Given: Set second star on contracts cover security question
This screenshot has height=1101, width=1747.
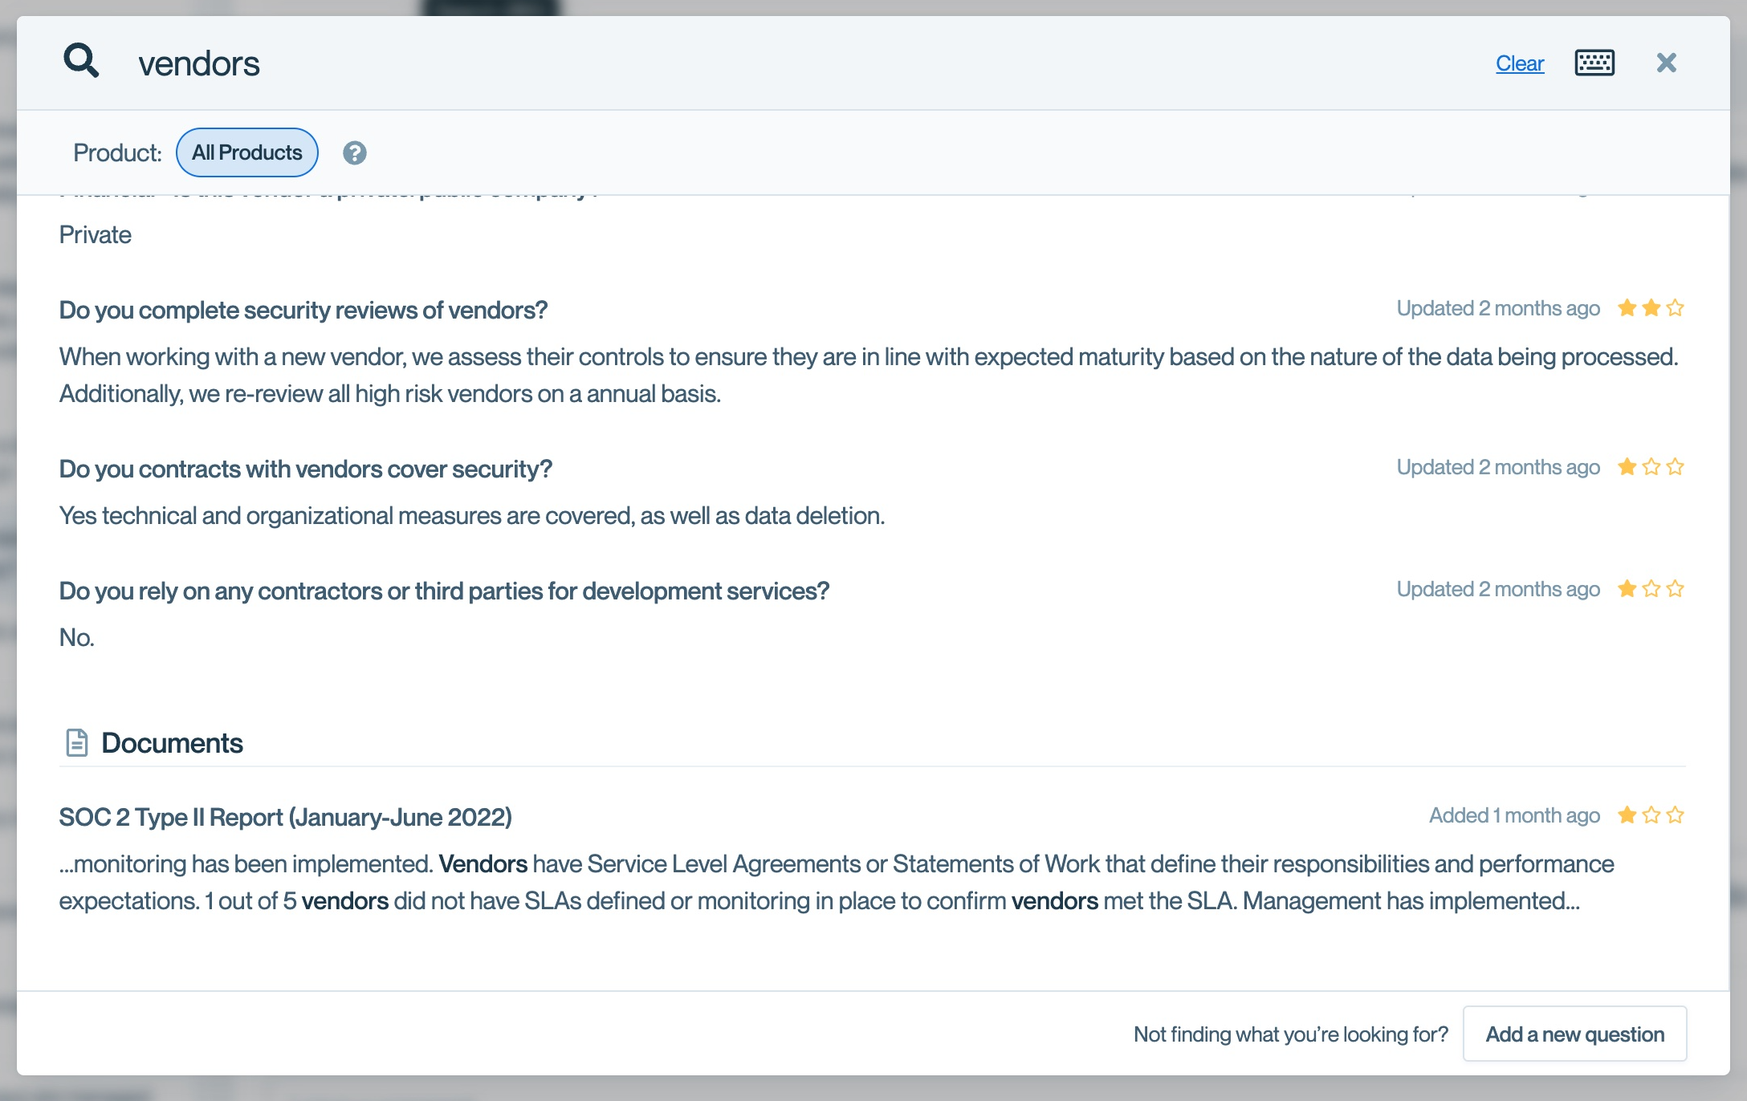Looking at the screenshot, I should (x=1651, y=467).
